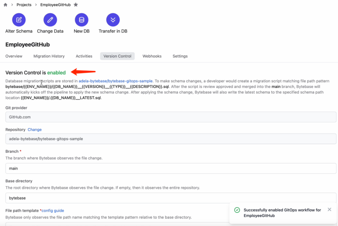The width and height of the screenshot is (338, 226).
Task: Click the New DB database icon
Action: point(81,20)
